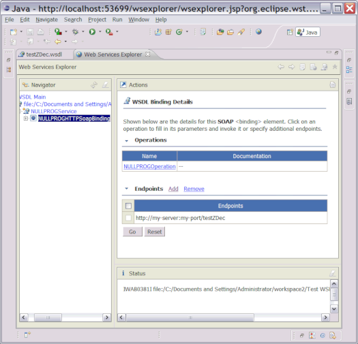
Task: Open the Project menu
Action: tap(97, 20)
